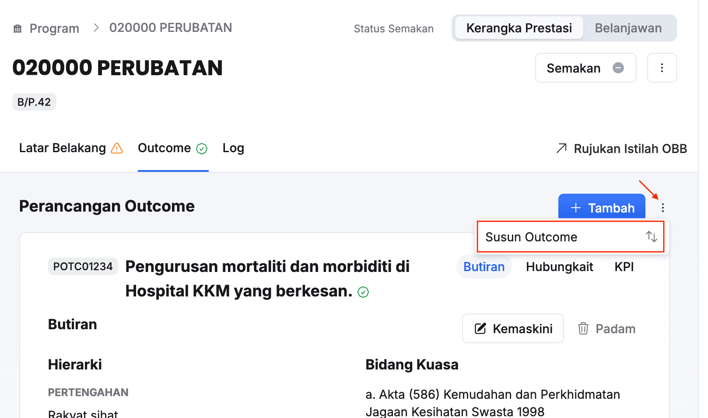This screenshot has height=418, width=708.
Task: Click Program breadcrumb link
Action: (54, 29)
